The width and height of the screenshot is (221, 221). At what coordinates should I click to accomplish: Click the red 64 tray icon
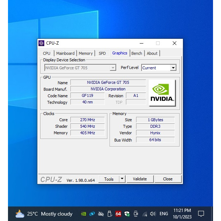tap(118, 214)
